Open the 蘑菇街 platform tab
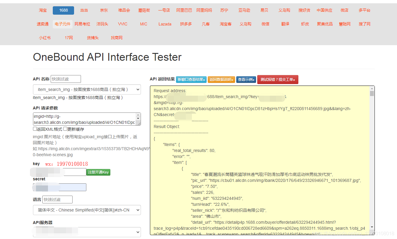The width and height of the screenshot is (397, 239). point(144,10)
